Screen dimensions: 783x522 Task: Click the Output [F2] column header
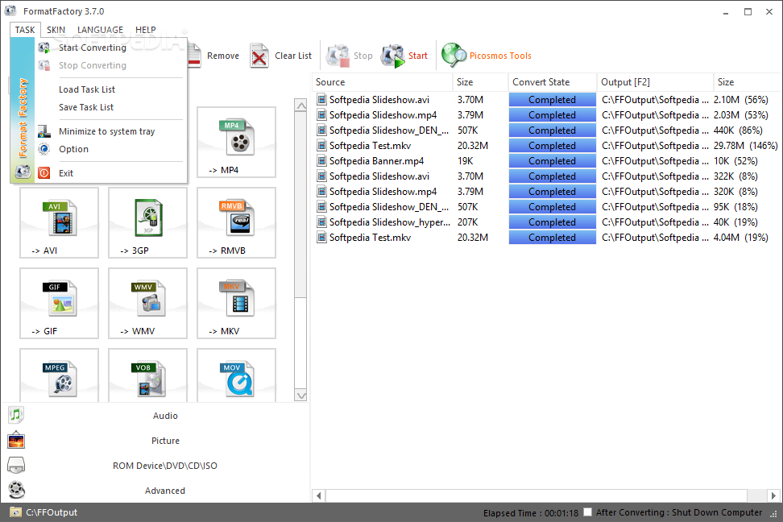[x=655, y=82]
